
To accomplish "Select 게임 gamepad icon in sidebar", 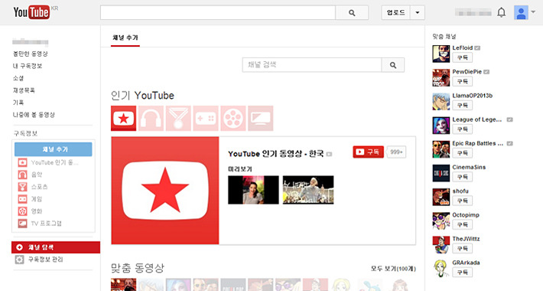I will point(22,199).
